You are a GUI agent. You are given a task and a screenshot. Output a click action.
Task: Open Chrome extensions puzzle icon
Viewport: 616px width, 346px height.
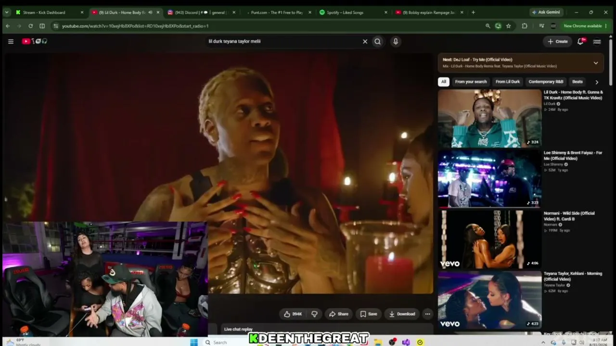pos(525,26)
